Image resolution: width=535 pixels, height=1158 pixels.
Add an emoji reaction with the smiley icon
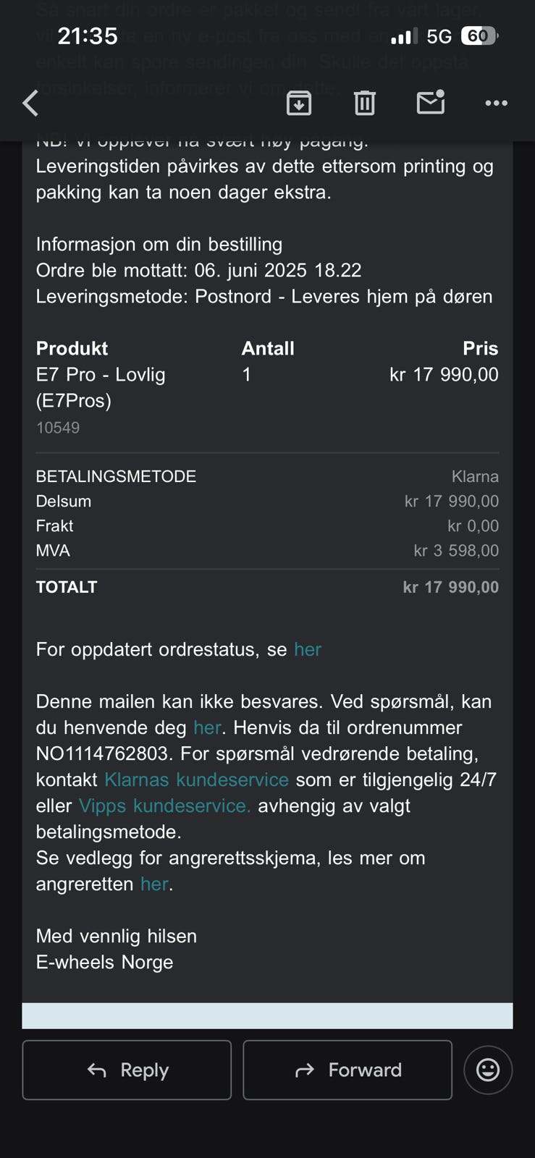pyautogui.click(x=488, y=1070)
